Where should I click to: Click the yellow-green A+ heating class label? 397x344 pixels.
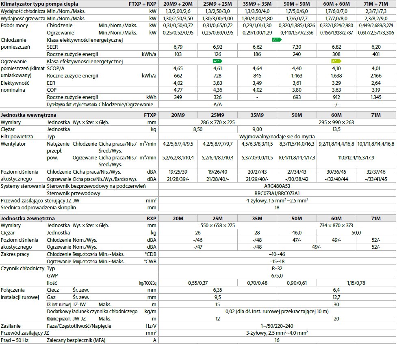click(336, 61)
